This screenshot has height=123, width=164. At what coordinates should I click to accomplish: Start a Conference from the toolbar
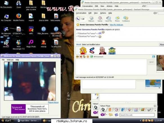pos(126,19)
